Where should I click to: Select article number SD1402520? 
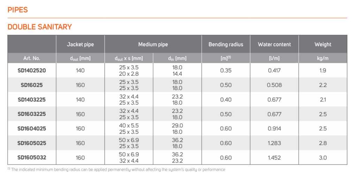[32, 70]
